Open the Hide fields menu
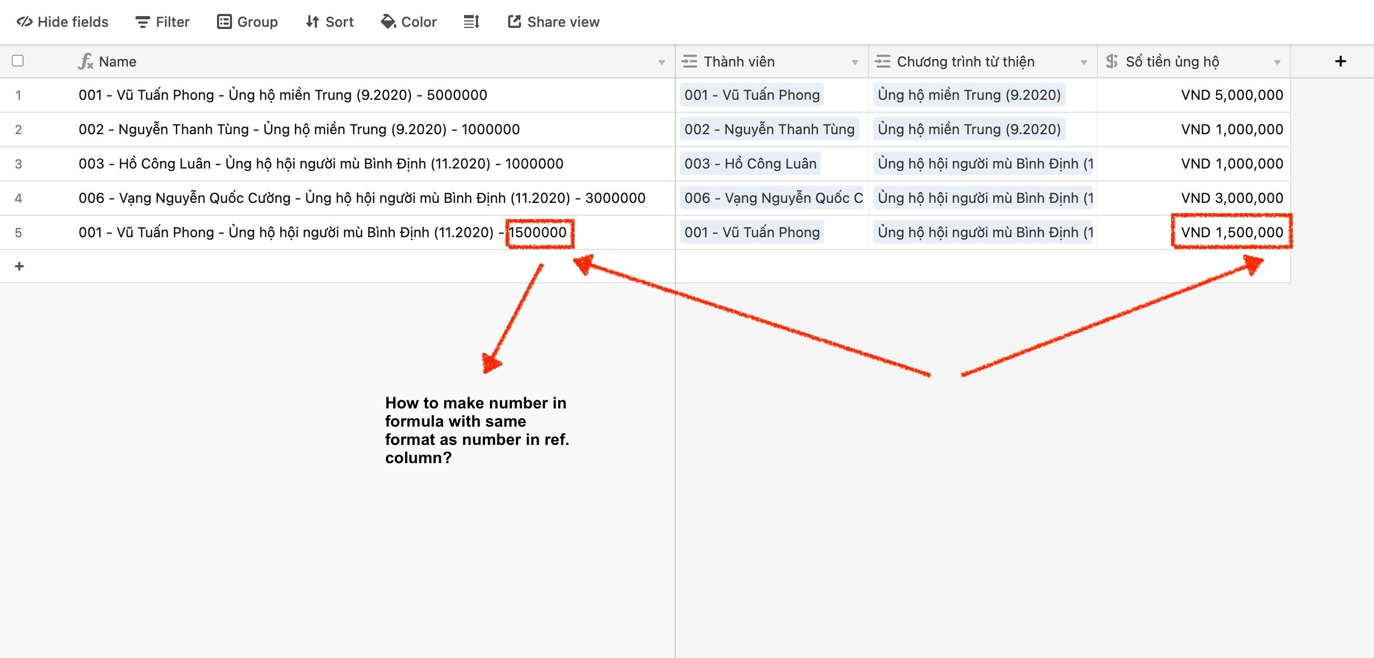Screen dimensions: 1374x658 (62, 22)
